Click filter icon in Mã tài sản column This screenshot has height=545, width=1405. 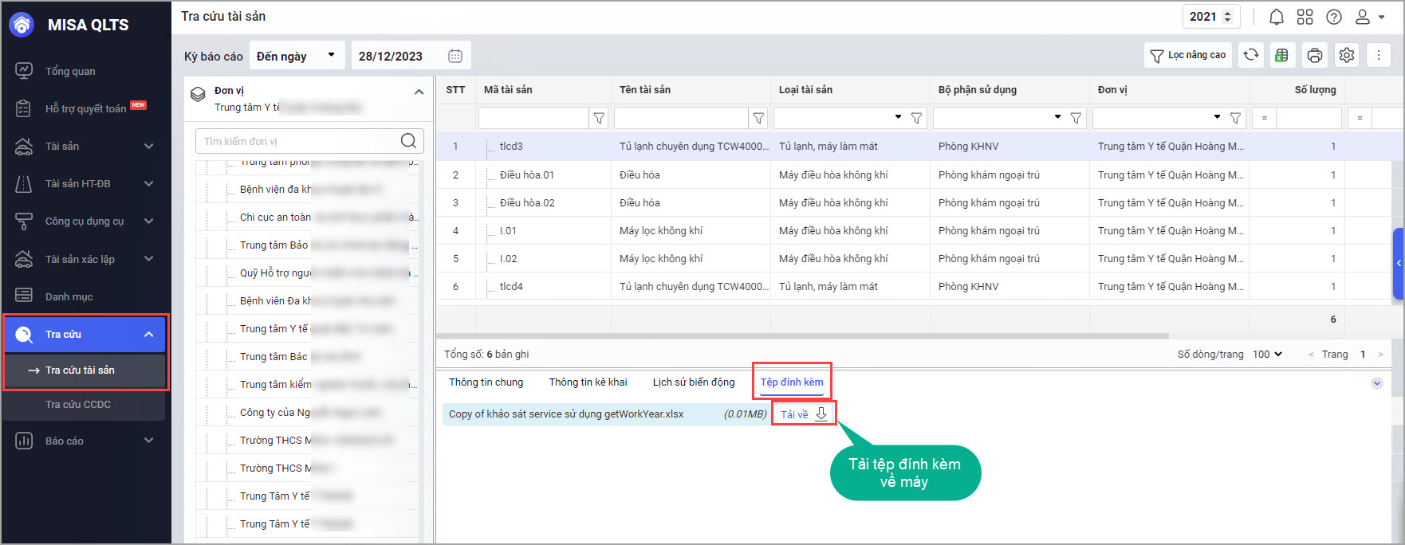pyautogui.click(x=599, y=118)
